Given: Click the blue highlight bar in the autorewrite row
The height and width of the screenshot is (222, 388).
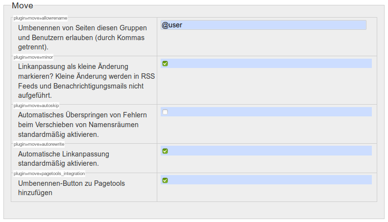Looking at the screenshot, I should (x=269, y=151).
